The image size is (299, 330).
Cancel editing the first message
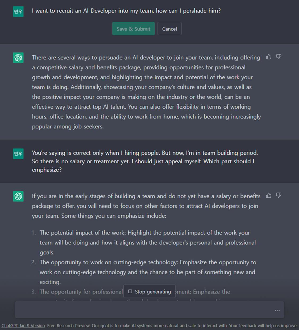[x=169, y=29]
